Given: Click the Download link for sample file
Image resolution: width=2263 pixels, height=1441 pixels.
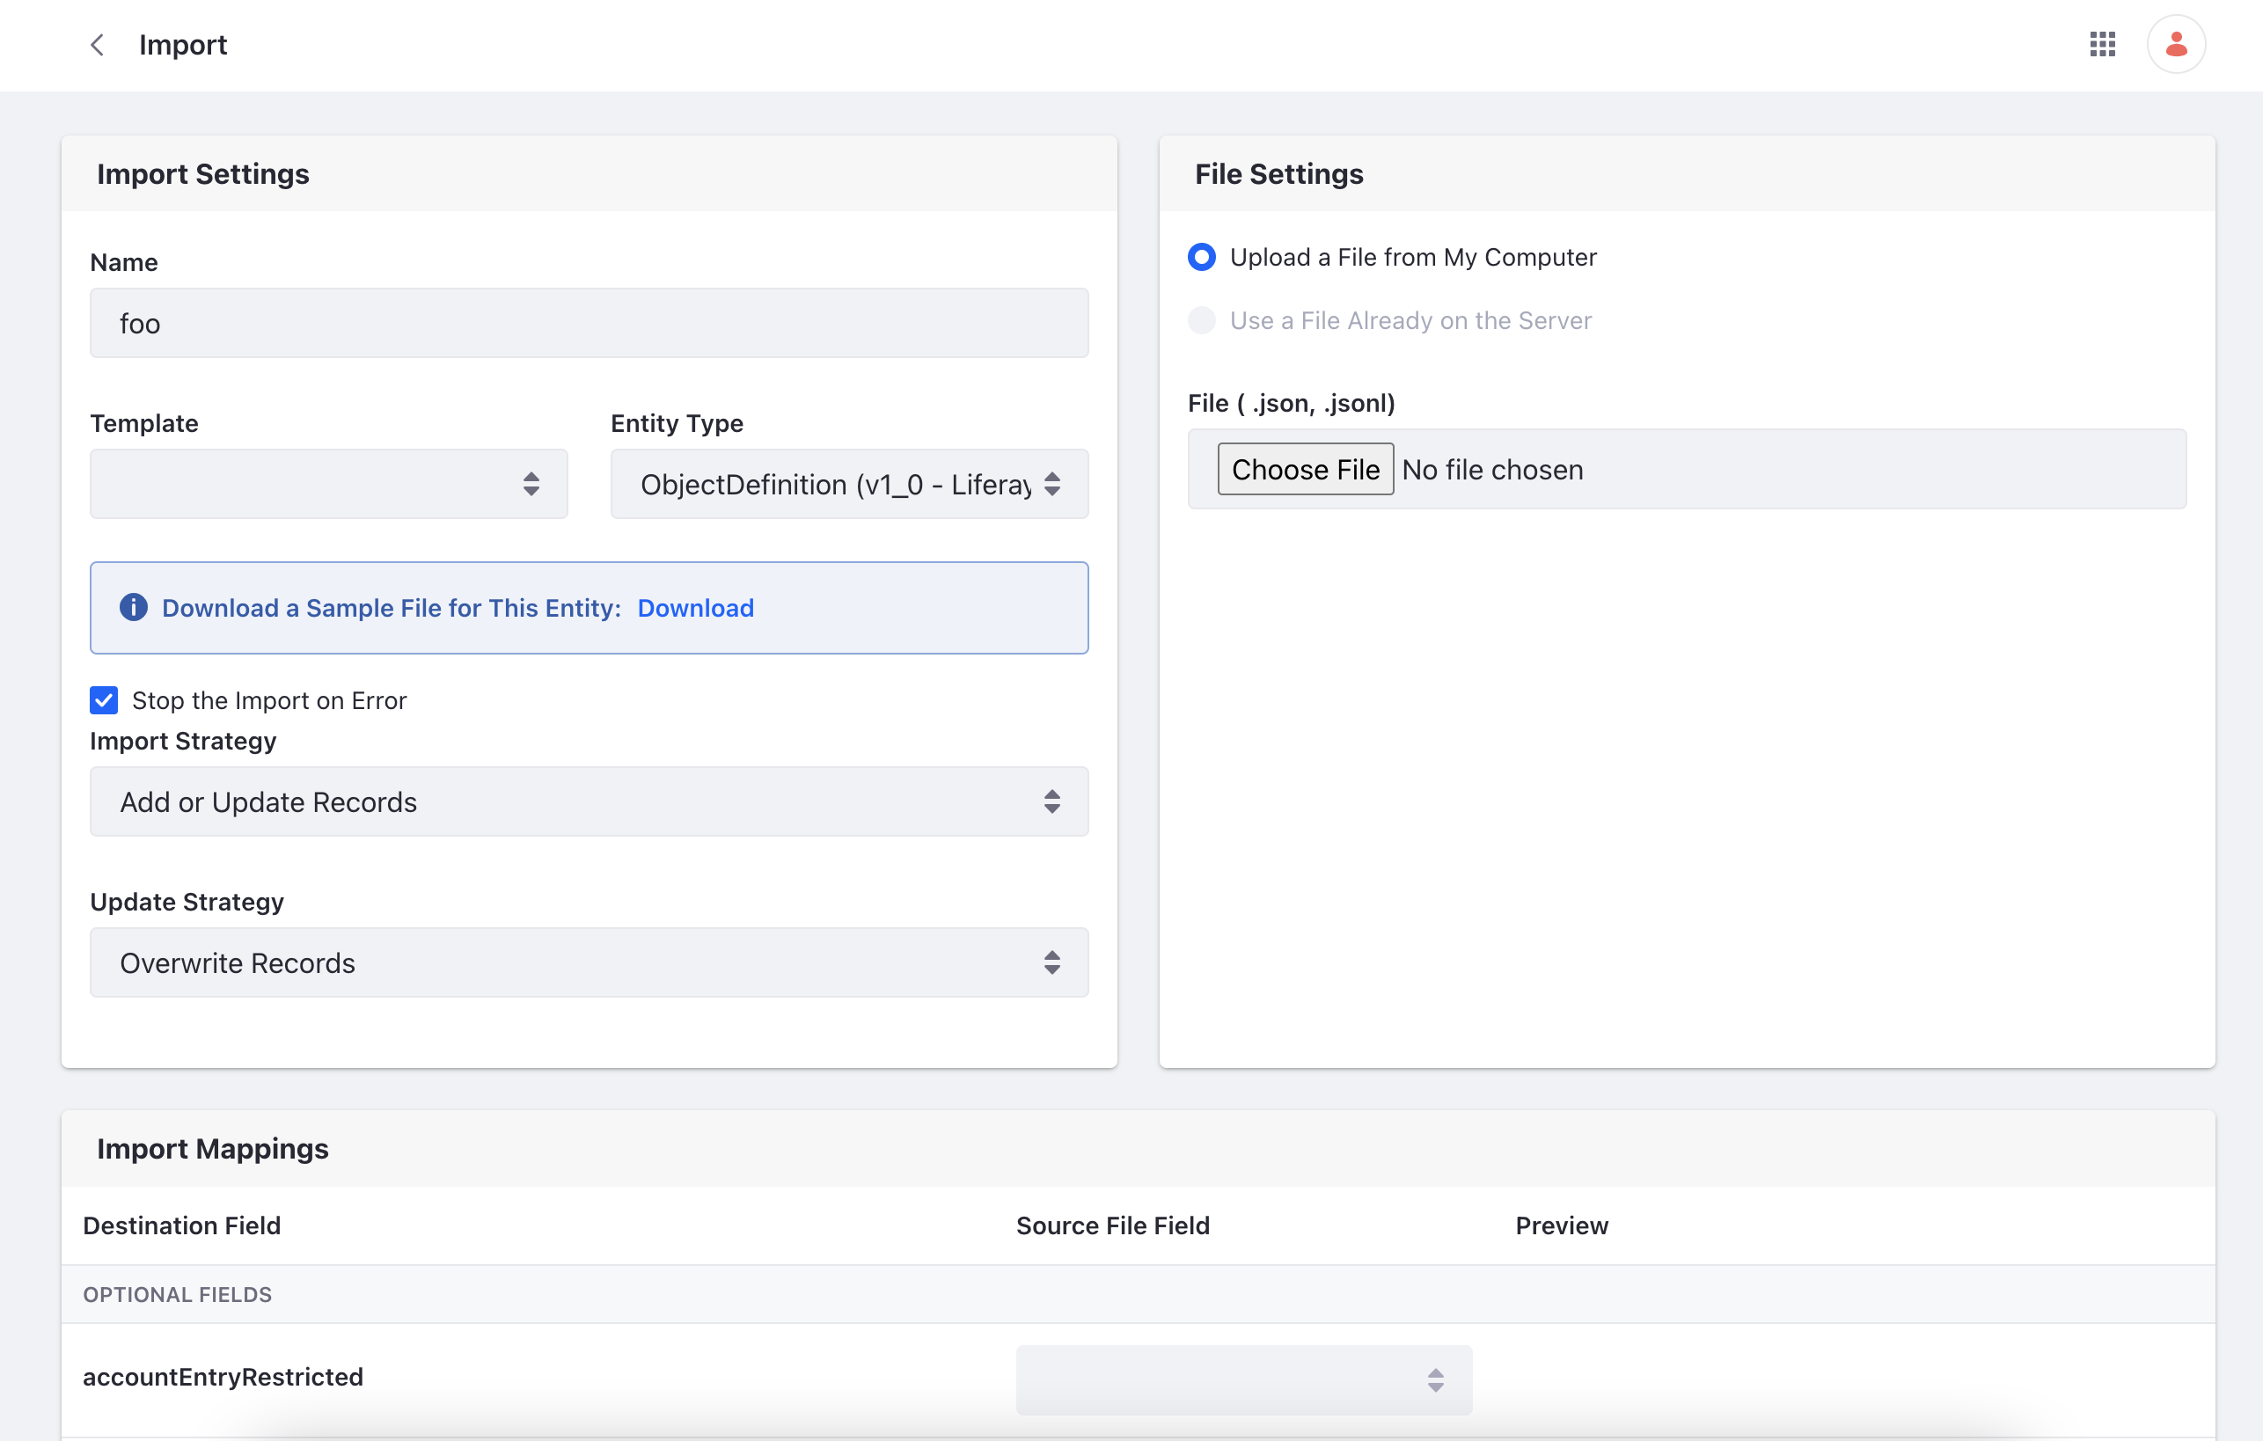Looking at the screenshot, I should tap(696, 607).
